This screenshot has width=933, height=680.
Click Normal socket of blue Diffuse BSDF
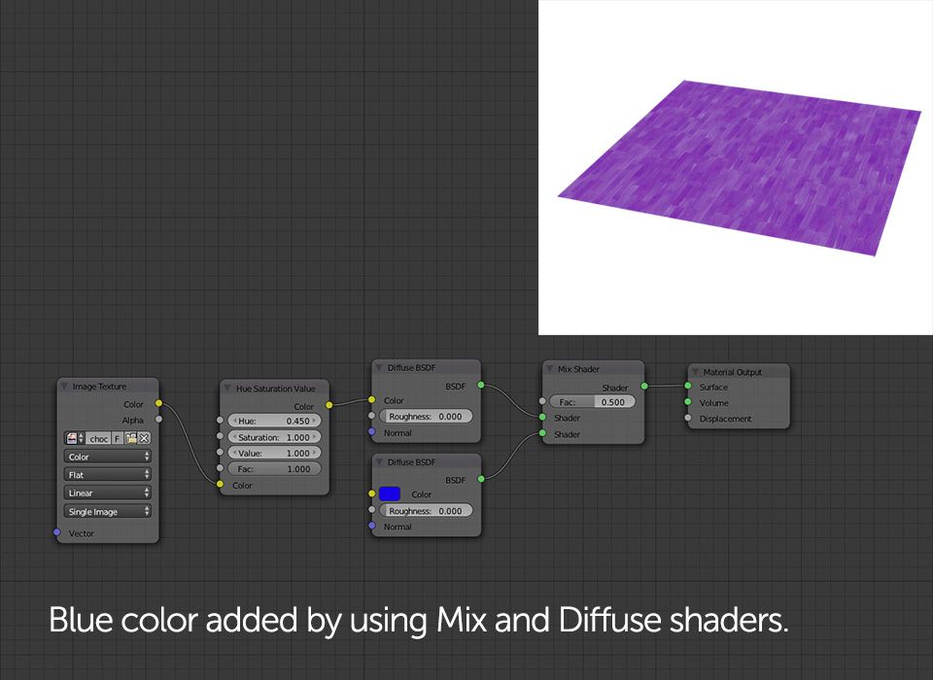point(372,526)
